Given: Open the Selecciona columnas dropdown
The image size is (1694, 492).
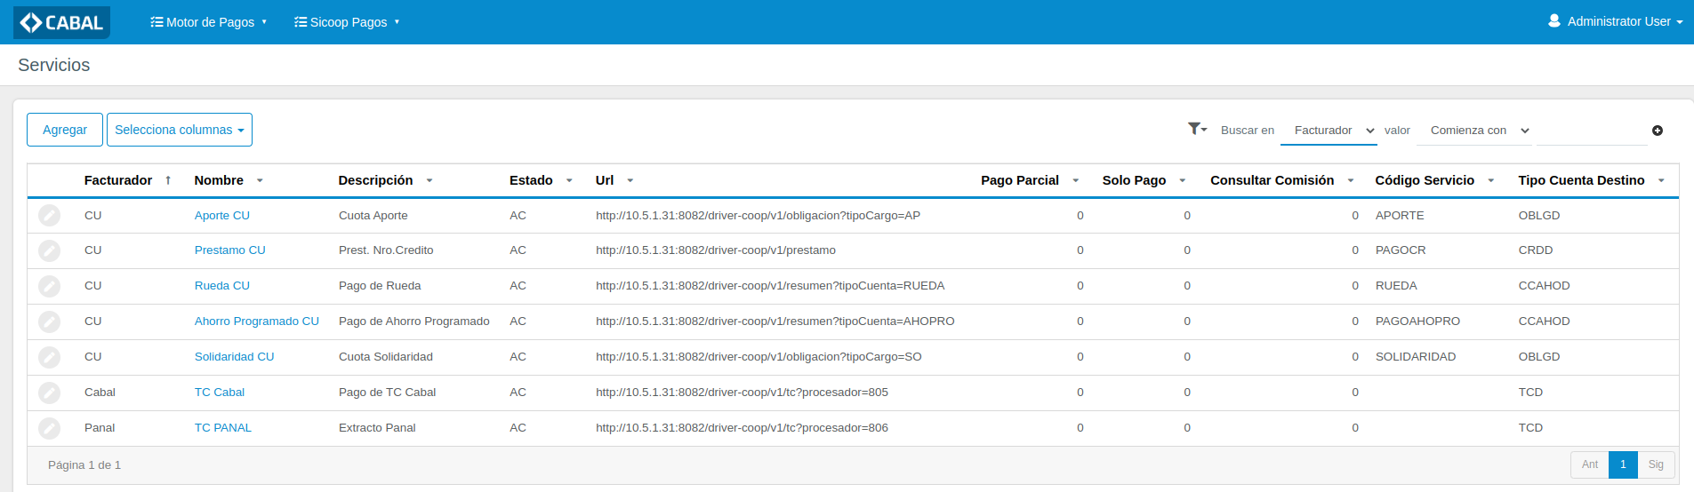Looking at the screenshot, I should [180, 130].
